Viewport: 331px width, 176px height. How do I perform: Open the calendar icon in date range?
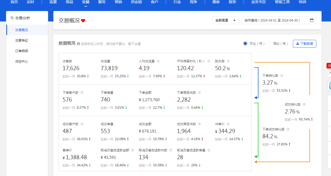pos(312,20)
